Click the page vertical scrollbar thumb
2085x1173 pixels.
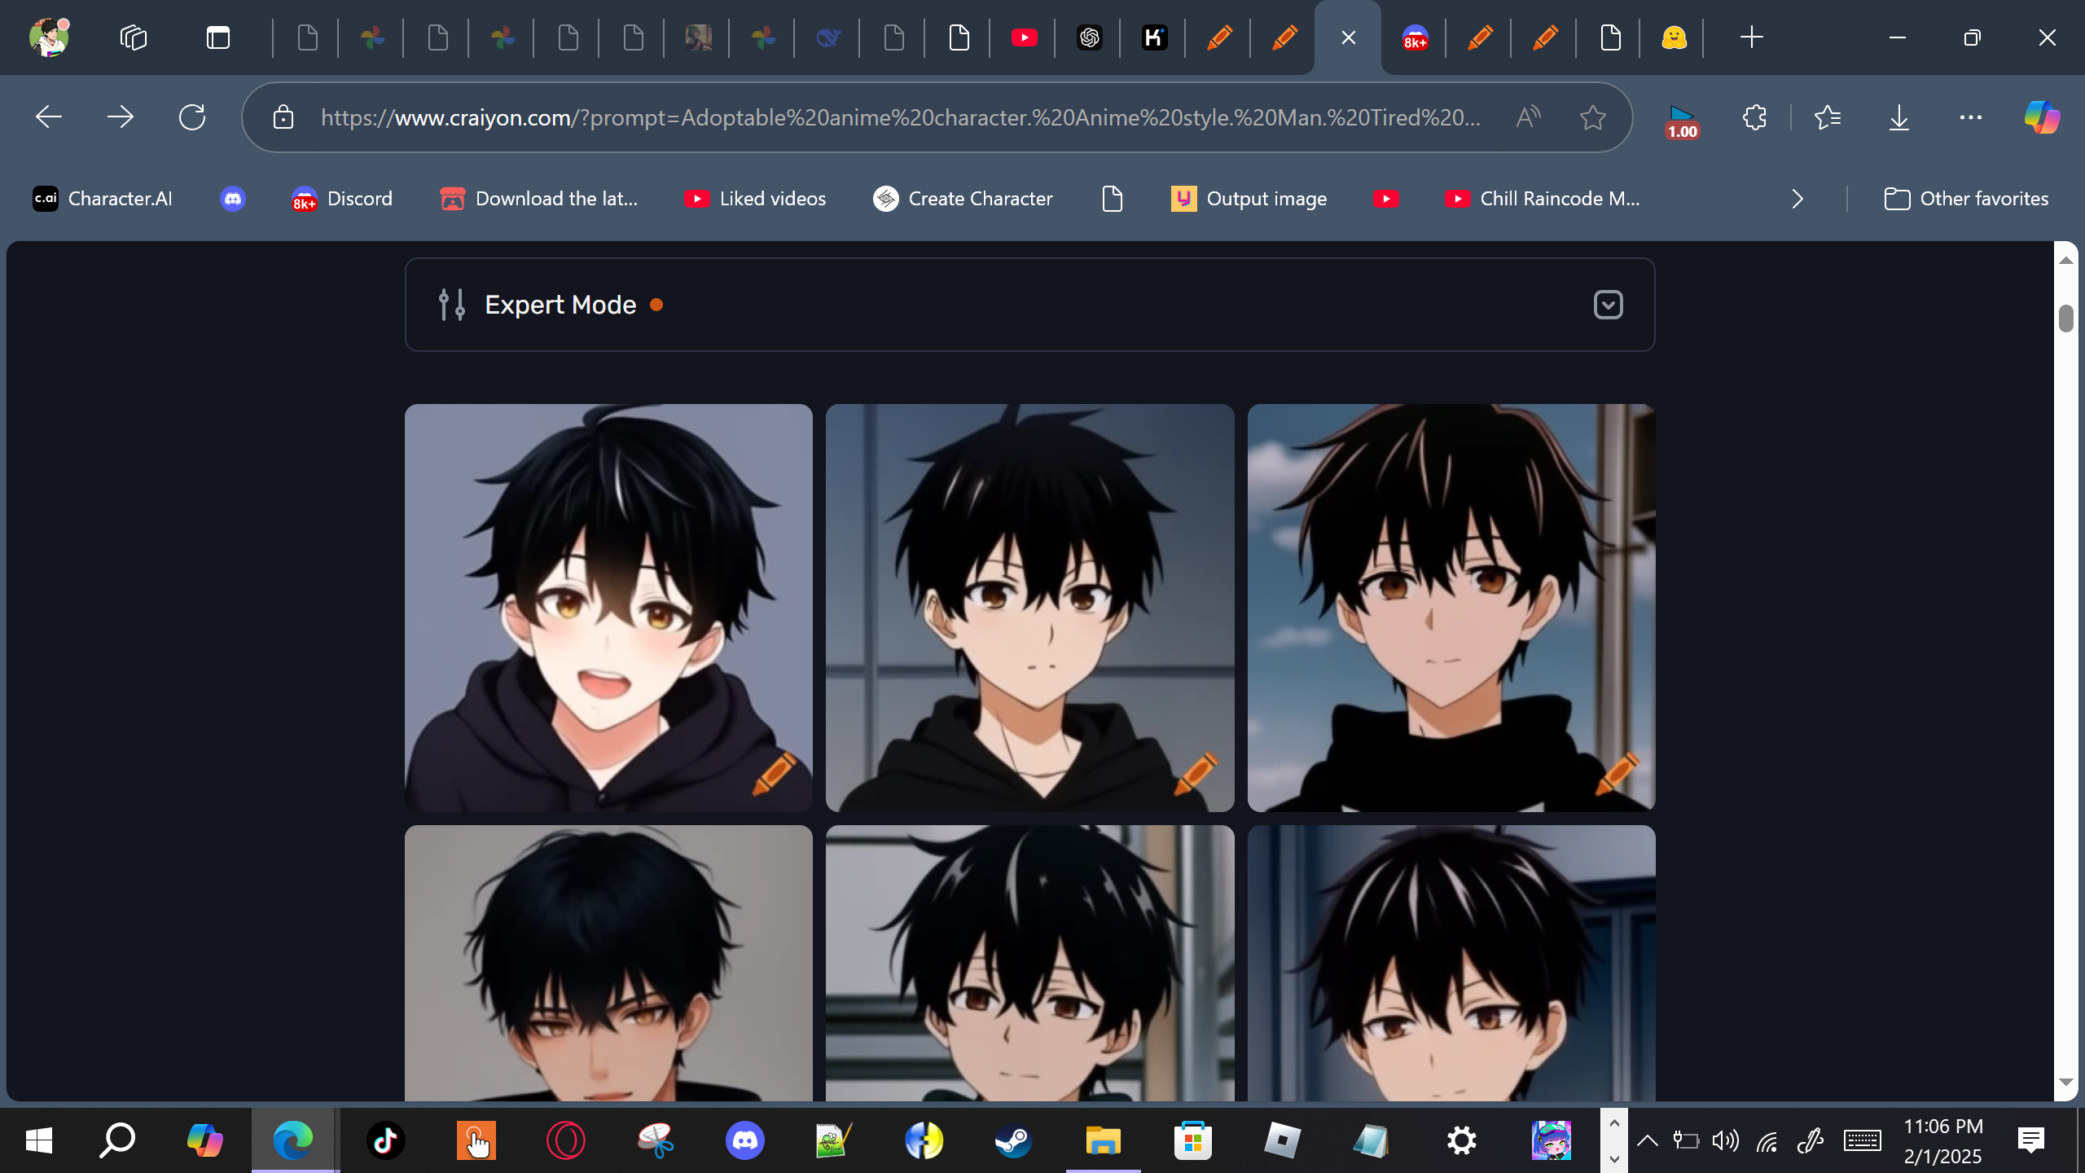(2065, 318)
